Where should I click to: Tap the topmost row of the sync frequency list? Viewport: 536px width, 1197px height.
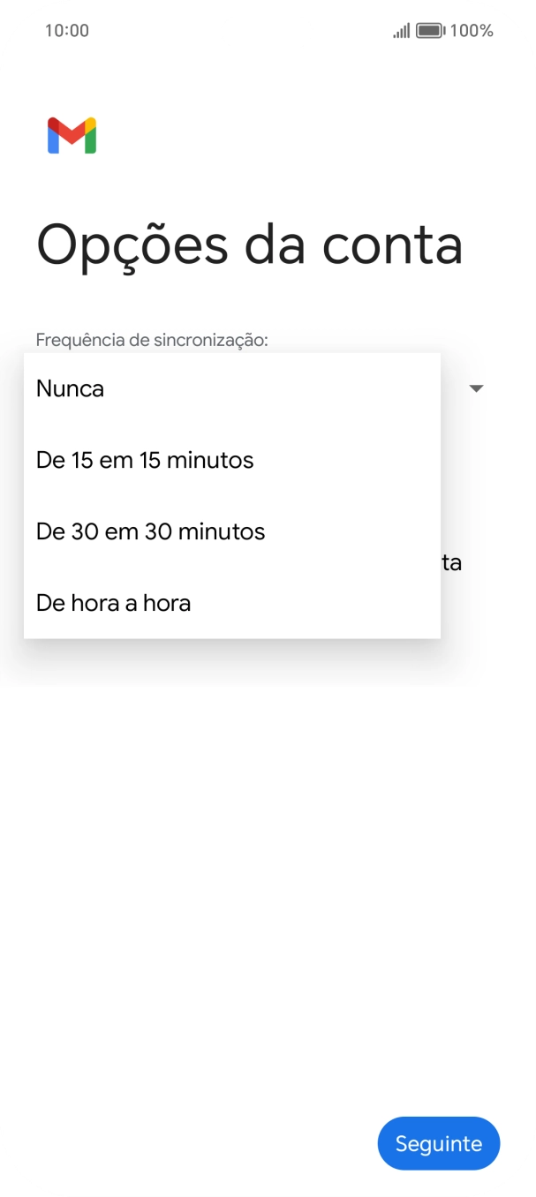(x=232, y=388)
